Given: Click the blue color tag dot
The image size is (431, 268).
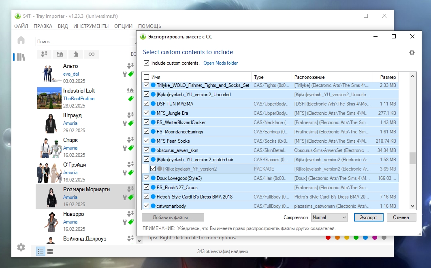Looking at the screenshot, I should pos(365,237).
